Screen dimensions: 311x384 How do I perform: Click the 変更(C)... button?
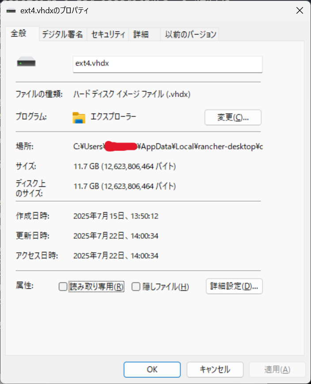233,117
